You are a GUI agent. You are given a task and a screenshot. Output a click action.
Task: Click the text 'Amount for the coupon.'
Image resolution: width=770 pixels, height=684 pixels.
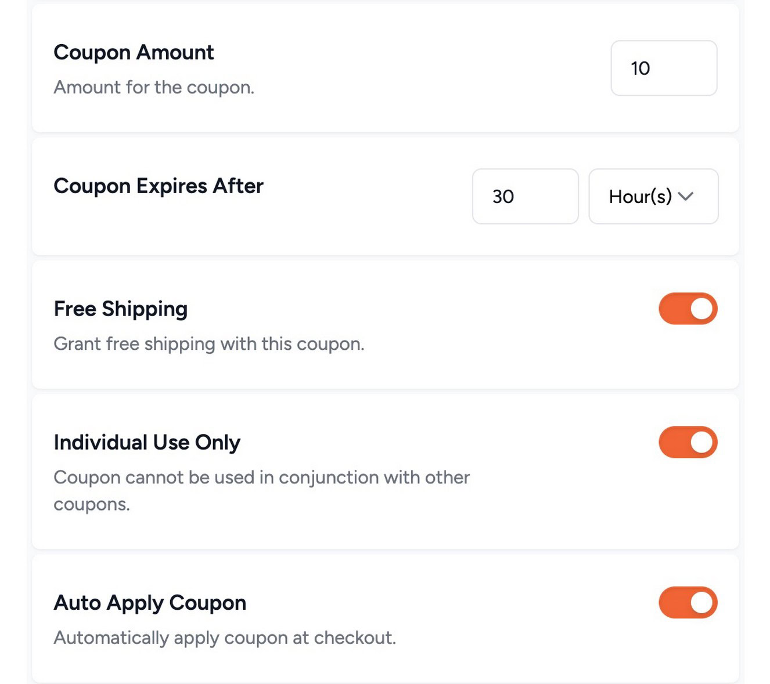(x=153, y=87)
